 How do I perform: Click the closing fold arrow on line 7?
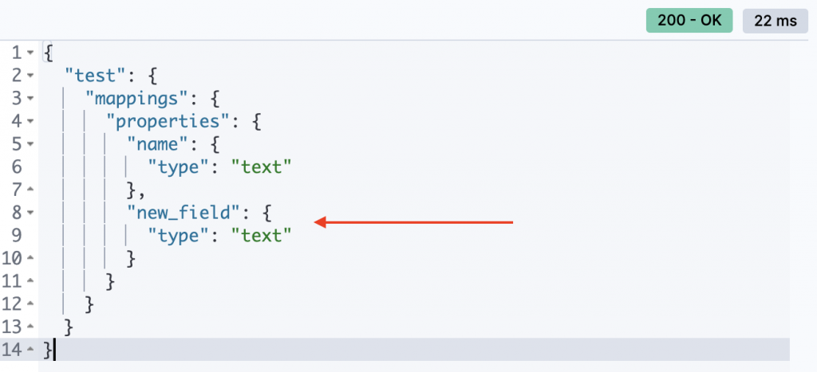coord(30,190)
